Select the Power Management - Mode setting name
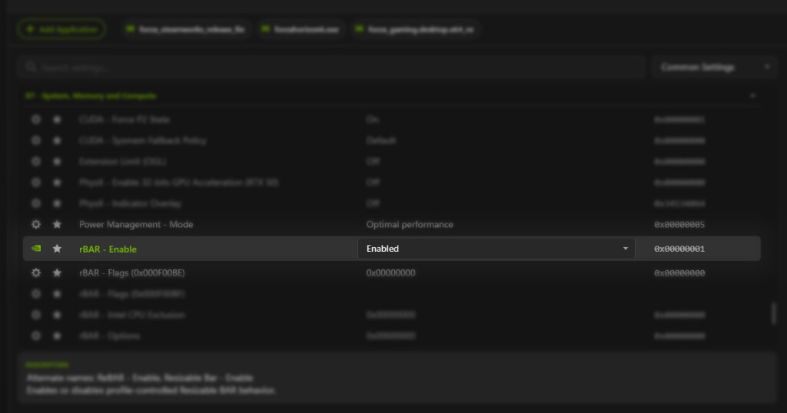The height and width of the screenshot is (413, 787). 136,225
